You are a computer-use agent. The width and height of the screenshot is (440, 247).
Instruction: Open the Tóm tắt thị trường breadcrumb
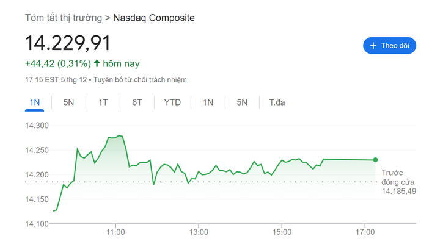click(64, 18)
